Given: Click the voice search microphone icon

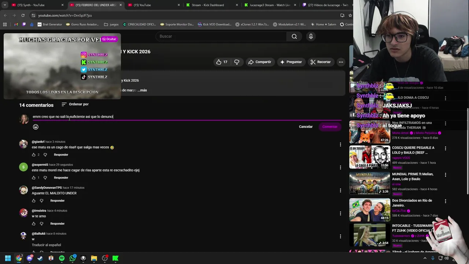Looking at the screenshot, I should 311,36.
